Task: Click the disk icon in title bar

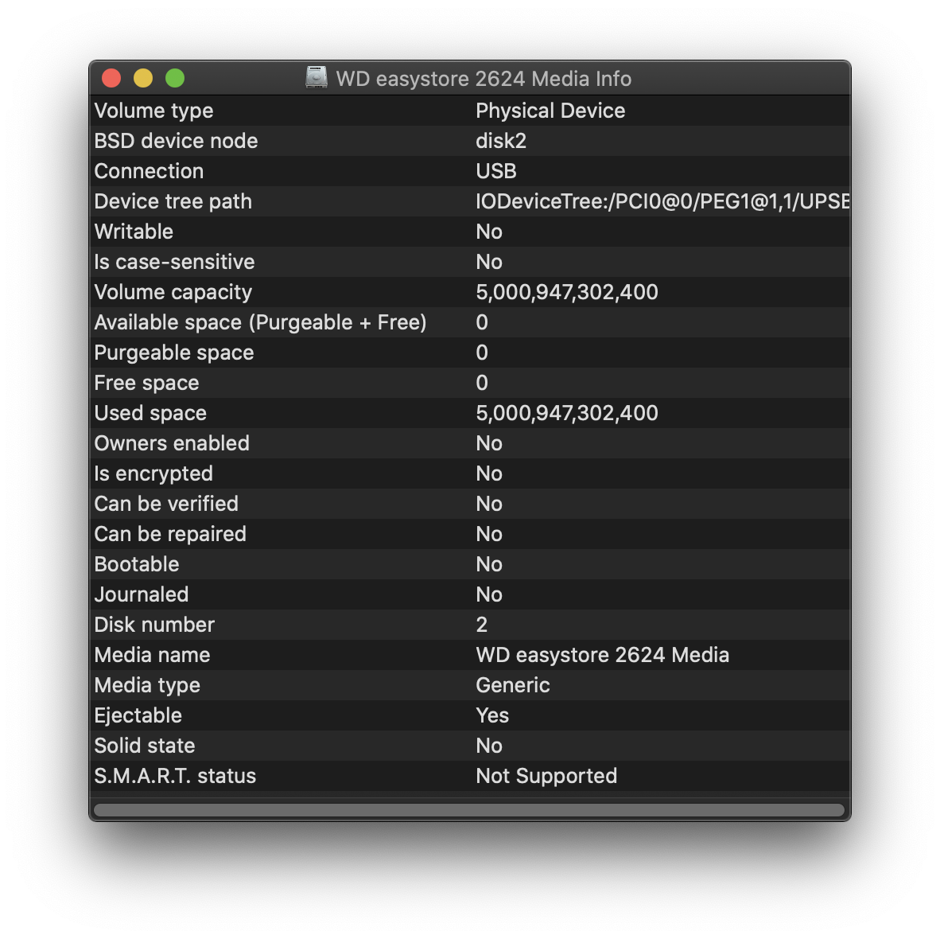Action: pos(317,77)
